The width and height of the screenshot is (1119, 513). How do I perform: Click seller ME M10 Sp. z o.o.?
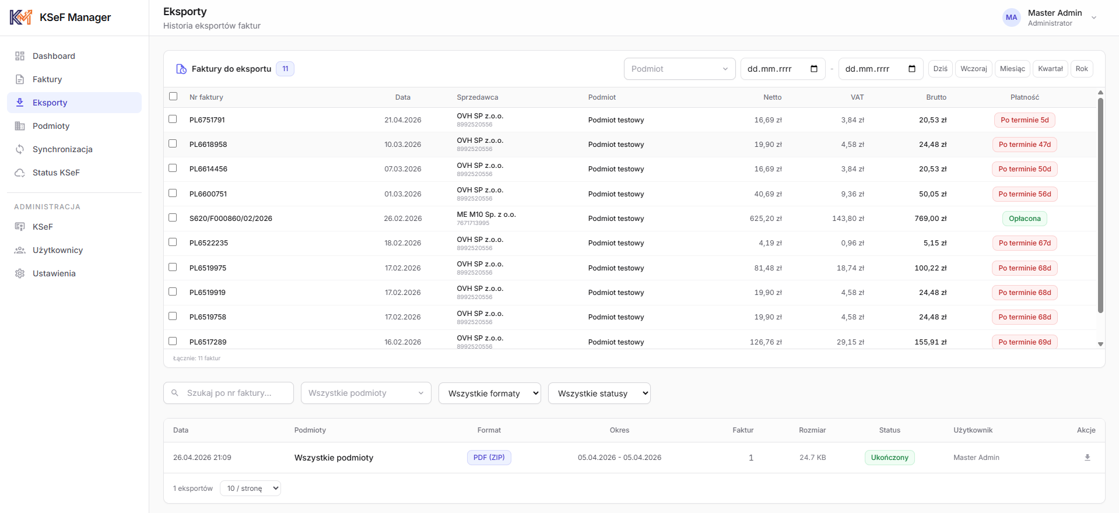coord(486,215)
